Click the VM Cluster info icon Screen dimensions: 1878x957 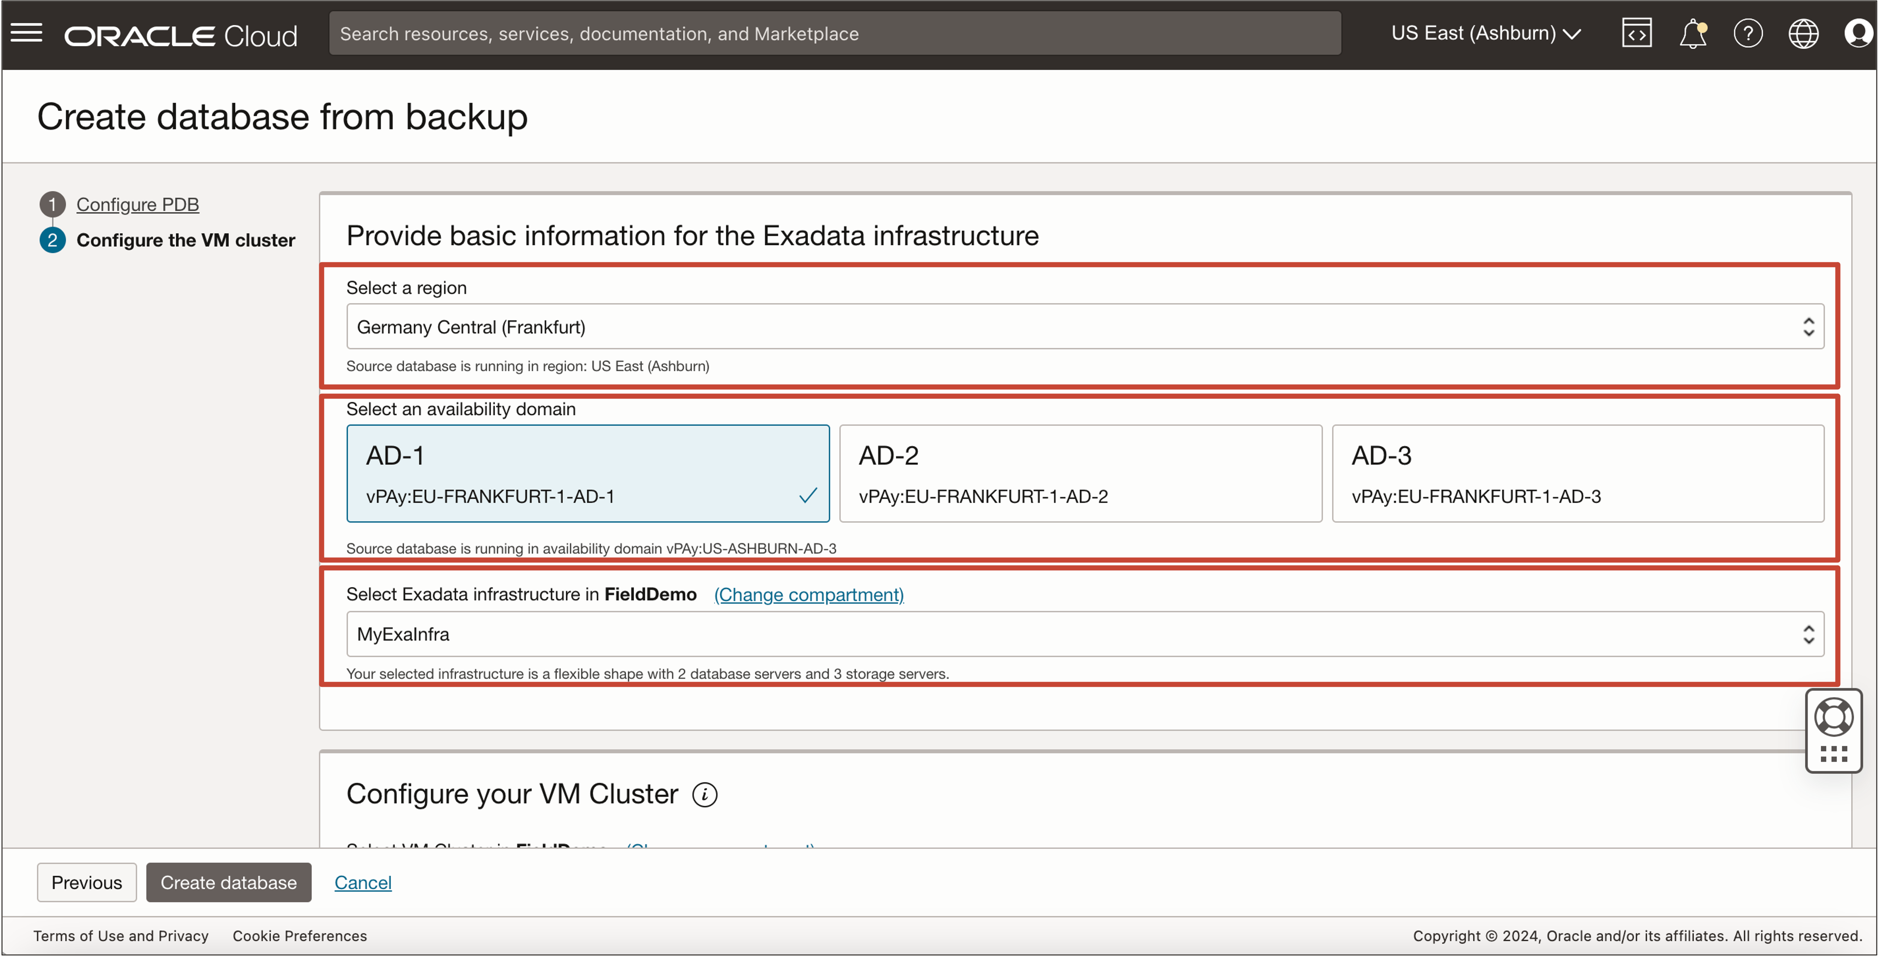tap(704, 794)
